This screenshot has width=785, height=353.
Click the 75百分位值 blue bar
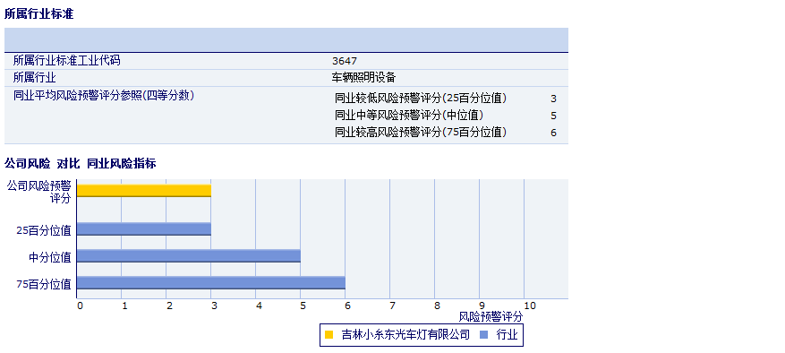(x=211, y=283)
